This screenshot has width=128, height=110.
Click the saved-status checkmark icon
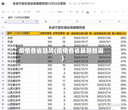point(79,4)
